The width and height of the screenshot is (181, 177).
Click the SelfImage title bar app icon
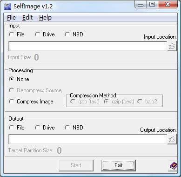[x=7, y=7]
